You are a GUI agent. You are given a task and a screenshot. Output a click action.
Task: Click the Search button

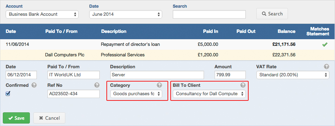pos(272,14)
